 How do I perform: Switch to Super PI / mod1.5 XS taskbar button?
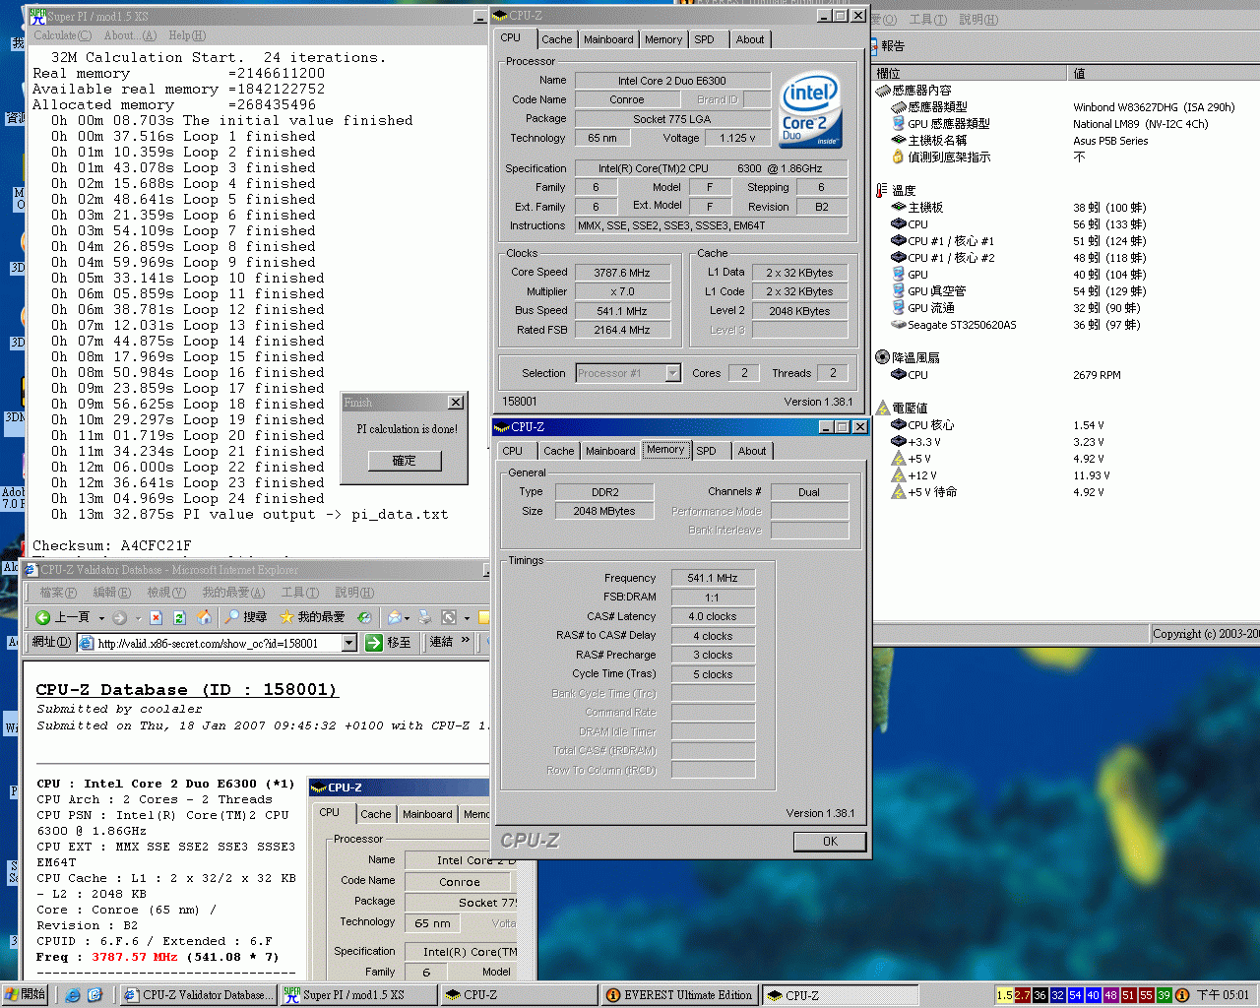point(358,995)
